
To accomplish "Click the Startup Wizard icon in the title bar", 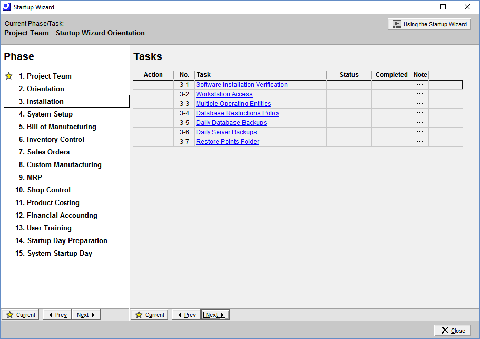I will pos(8,7).
